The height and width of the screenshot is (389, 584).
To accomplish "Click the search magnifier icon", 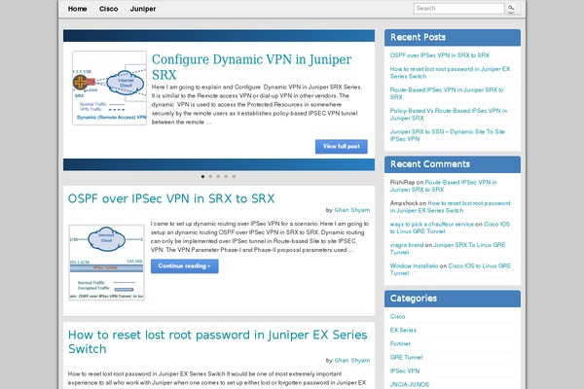I will [511, 8].
